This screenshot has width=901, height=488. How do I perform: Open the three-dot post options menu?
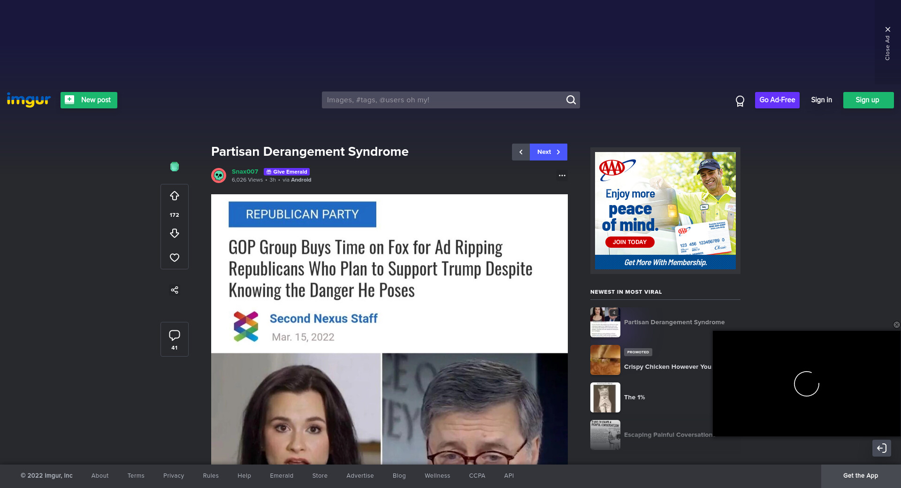[562, 175]
